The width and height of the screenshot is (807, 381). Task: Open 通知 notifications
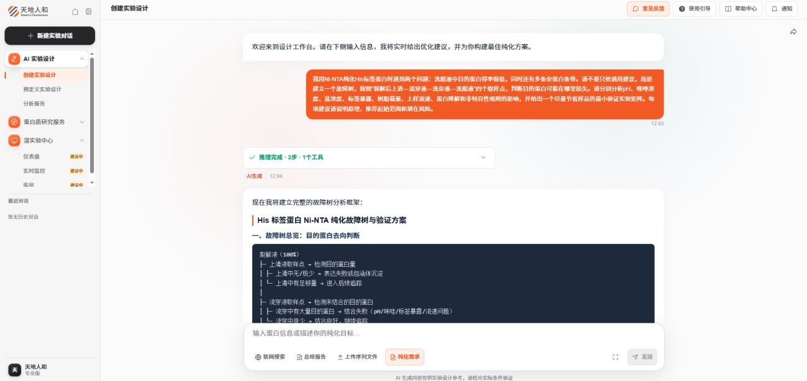[x=782, y=9]
